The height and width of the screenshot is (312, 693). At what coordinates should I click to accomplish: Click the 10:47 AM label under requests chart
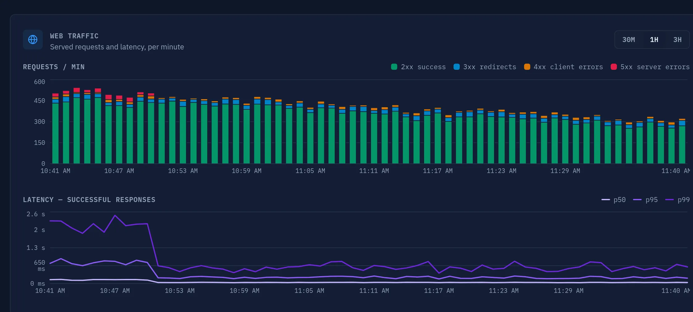119,171
